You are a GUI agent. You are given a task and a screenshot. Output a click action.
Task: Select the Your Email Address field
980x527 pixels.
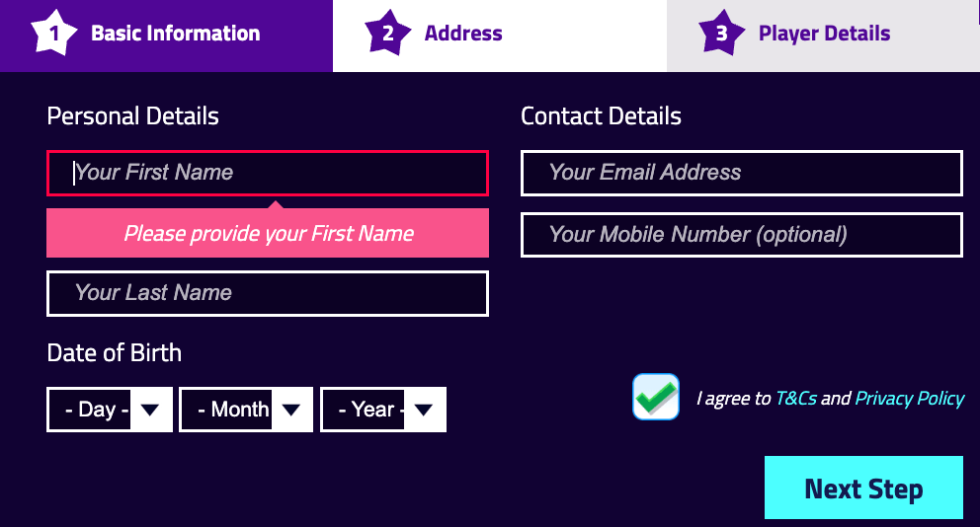(x=741, y=173)
